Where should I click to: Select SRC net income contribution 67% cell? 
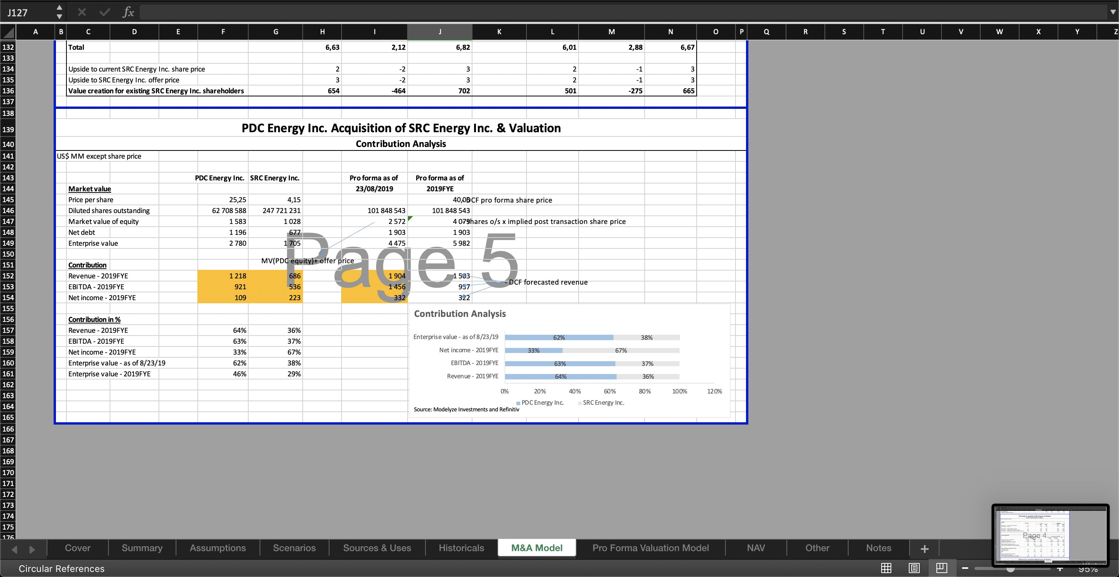click(275, 352)
